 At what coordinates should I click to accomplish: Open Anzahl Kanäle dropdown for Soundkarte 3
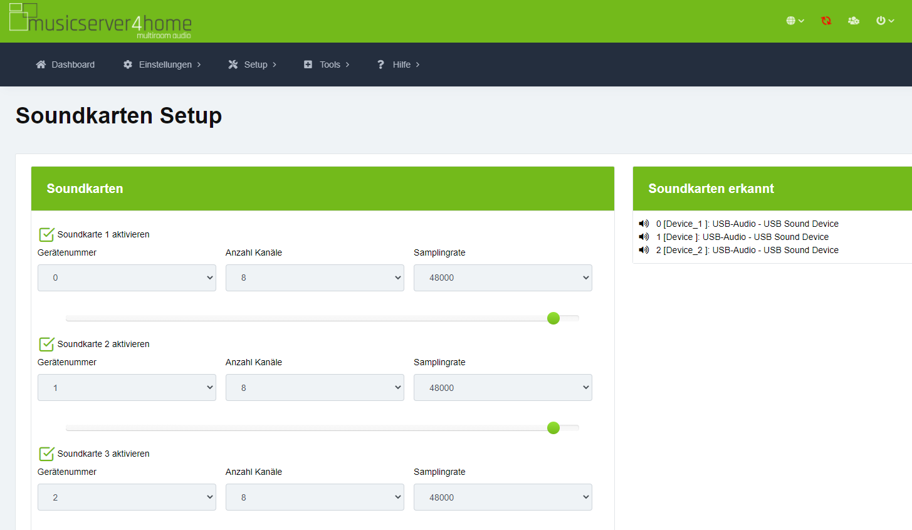click(315, 497)
